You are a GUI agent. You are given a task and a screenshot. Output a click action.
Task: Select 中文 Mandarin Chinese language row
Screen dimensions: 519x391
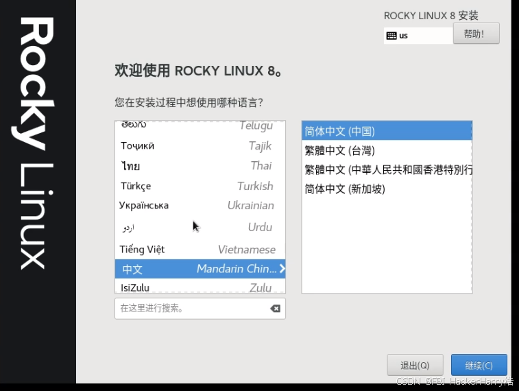(x=200, y=268)
